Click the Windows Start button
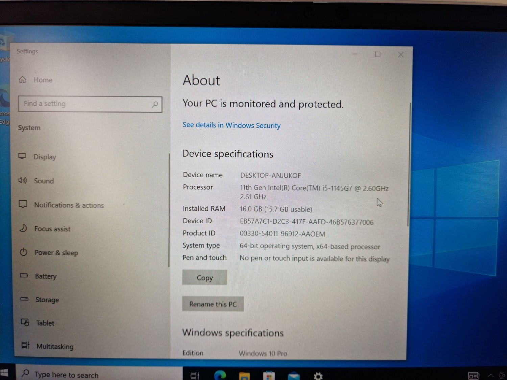The height and width of the screenshot is (380, 507). pyautogui.click(x=5, y=373)
